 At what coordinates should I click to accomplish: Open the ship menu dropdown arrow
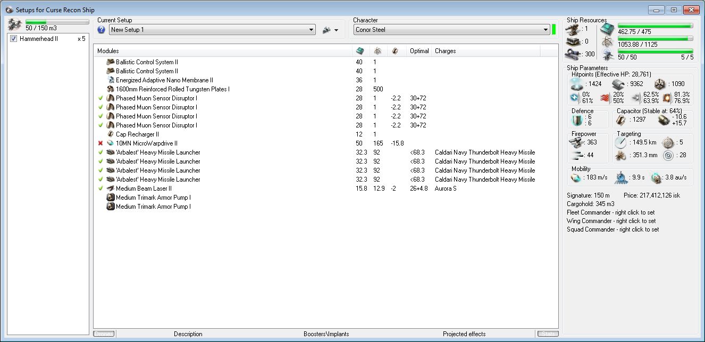[x=337, y=30]
